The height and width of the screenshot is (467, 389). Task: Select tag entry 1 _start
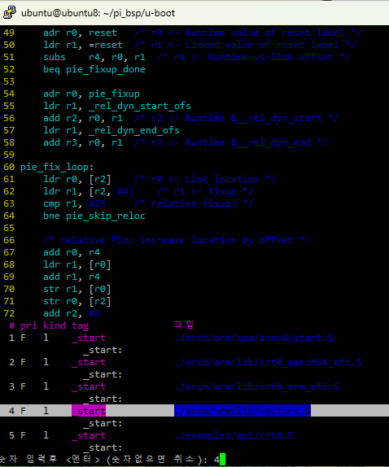point(89,338)
